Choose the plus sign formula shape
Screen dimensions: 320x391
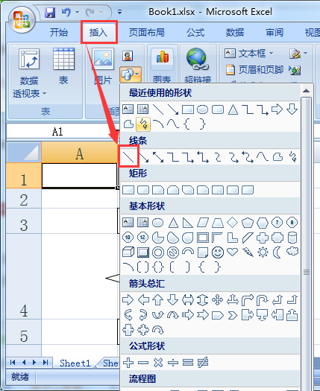128,363
